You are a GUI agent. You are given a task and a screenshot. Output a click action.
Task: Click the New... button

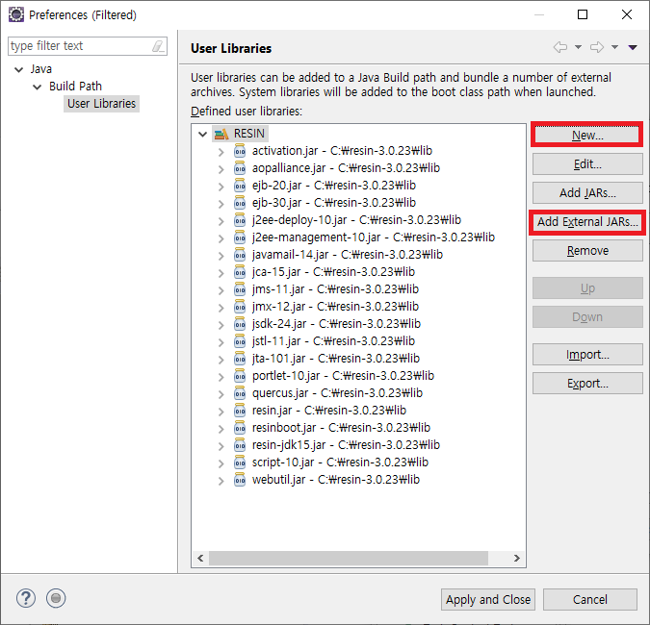pyautogui.click(x=587, y=136)
